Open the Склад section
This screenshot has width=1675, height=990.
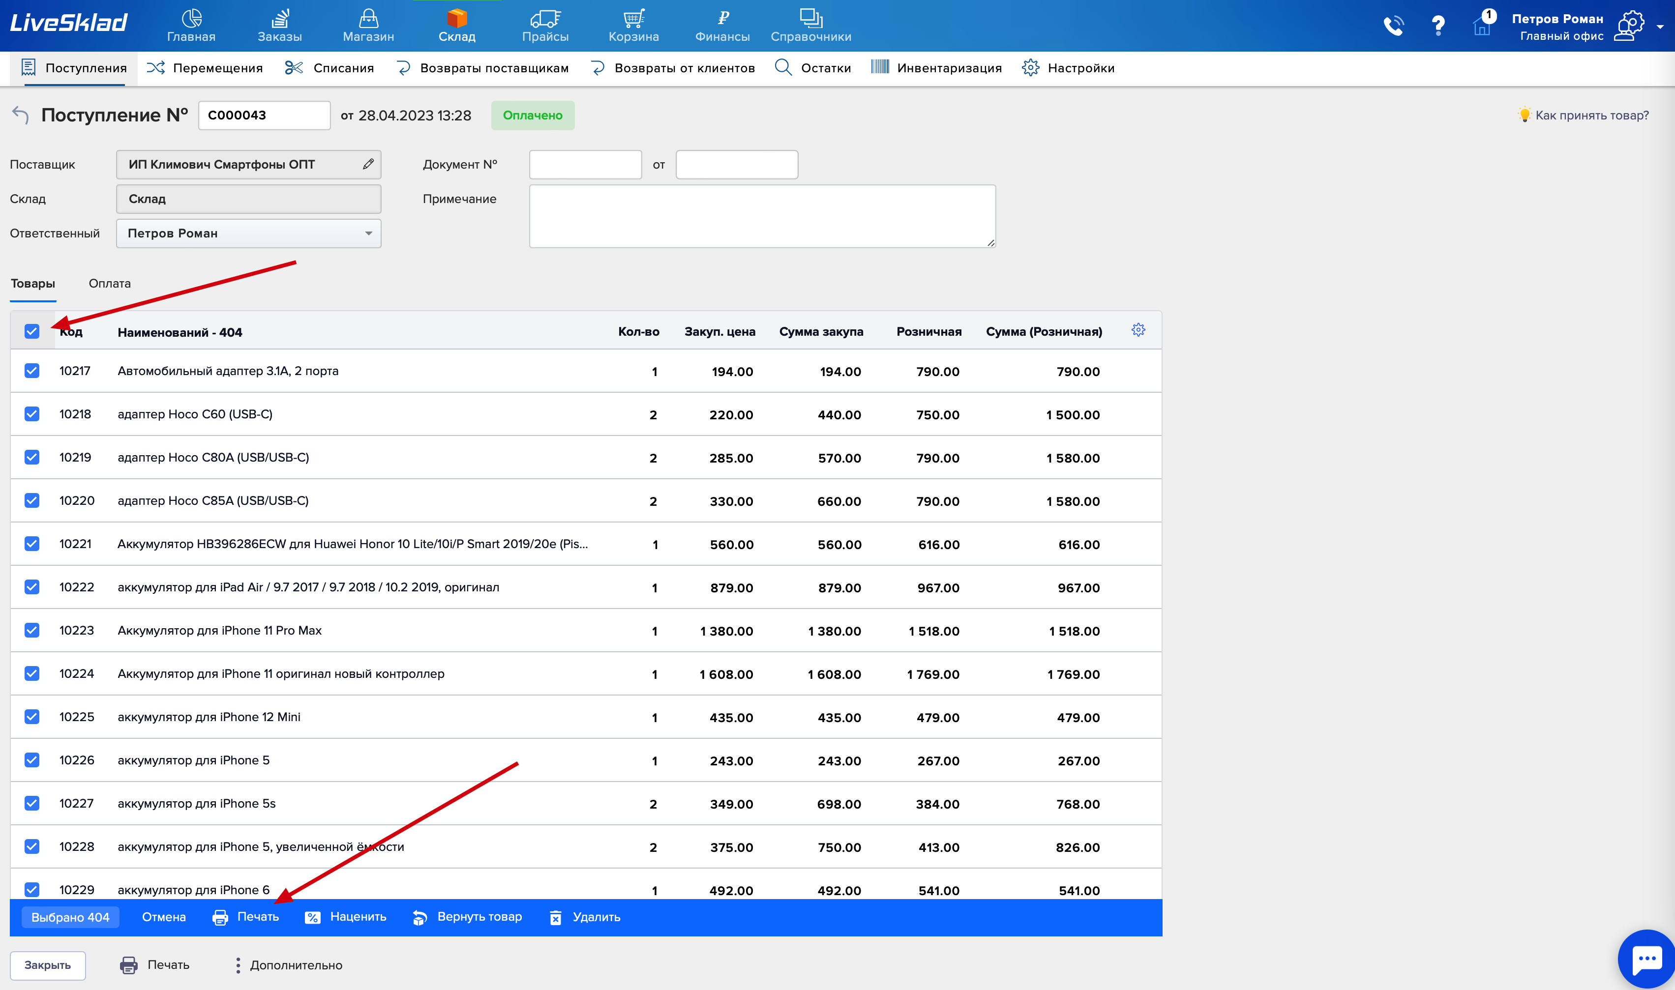pos(457,26)
